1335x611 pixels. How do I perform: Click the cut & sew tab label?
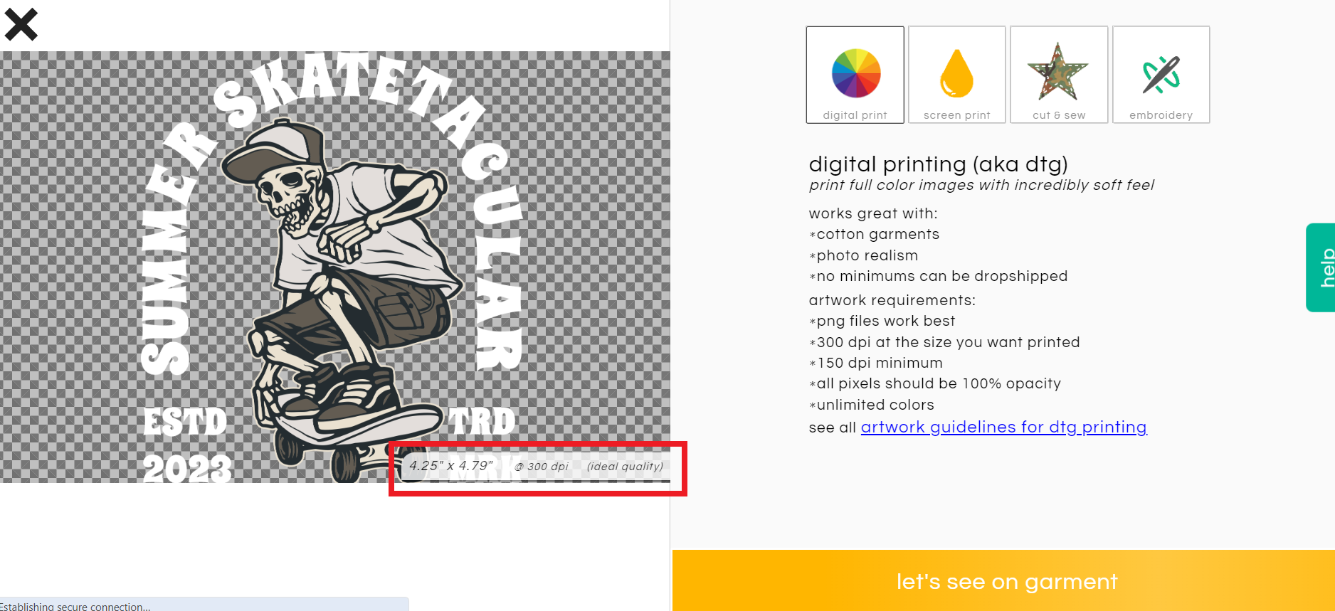pos(1059,115)
